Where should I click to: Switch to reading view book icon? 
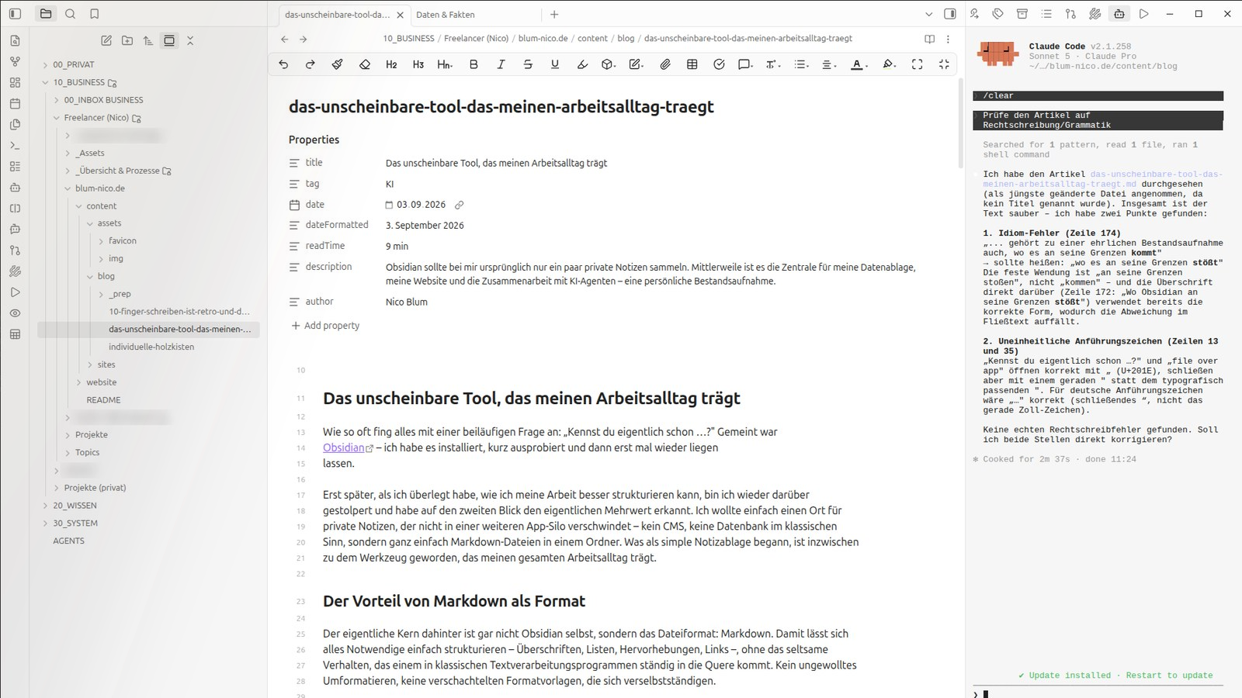[929, 39]
